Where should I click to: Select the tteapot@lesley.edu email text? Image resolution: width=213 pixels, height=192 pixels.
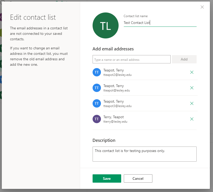click(117, 90)
